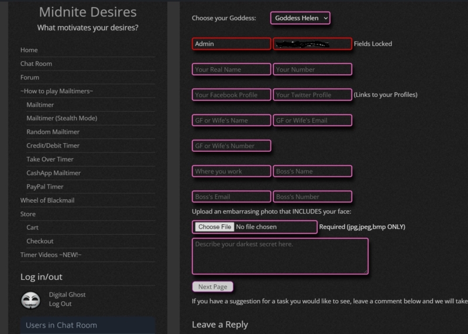
Task: Open the Home menu link
Action: point(29,50)
